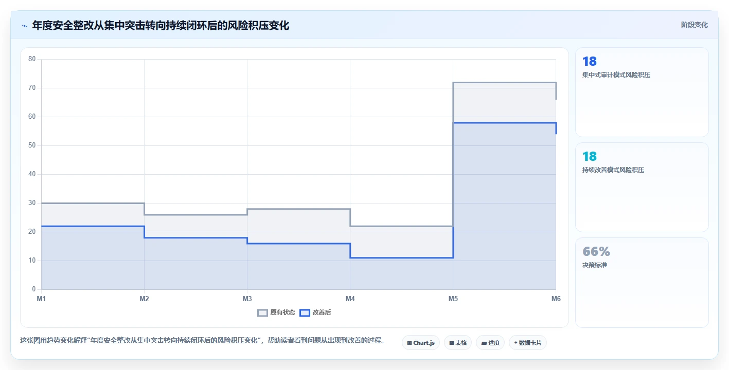This screenshot has width=729, height=370.
Task: Toggle the 原有状态 legend series
Action: 276,312
